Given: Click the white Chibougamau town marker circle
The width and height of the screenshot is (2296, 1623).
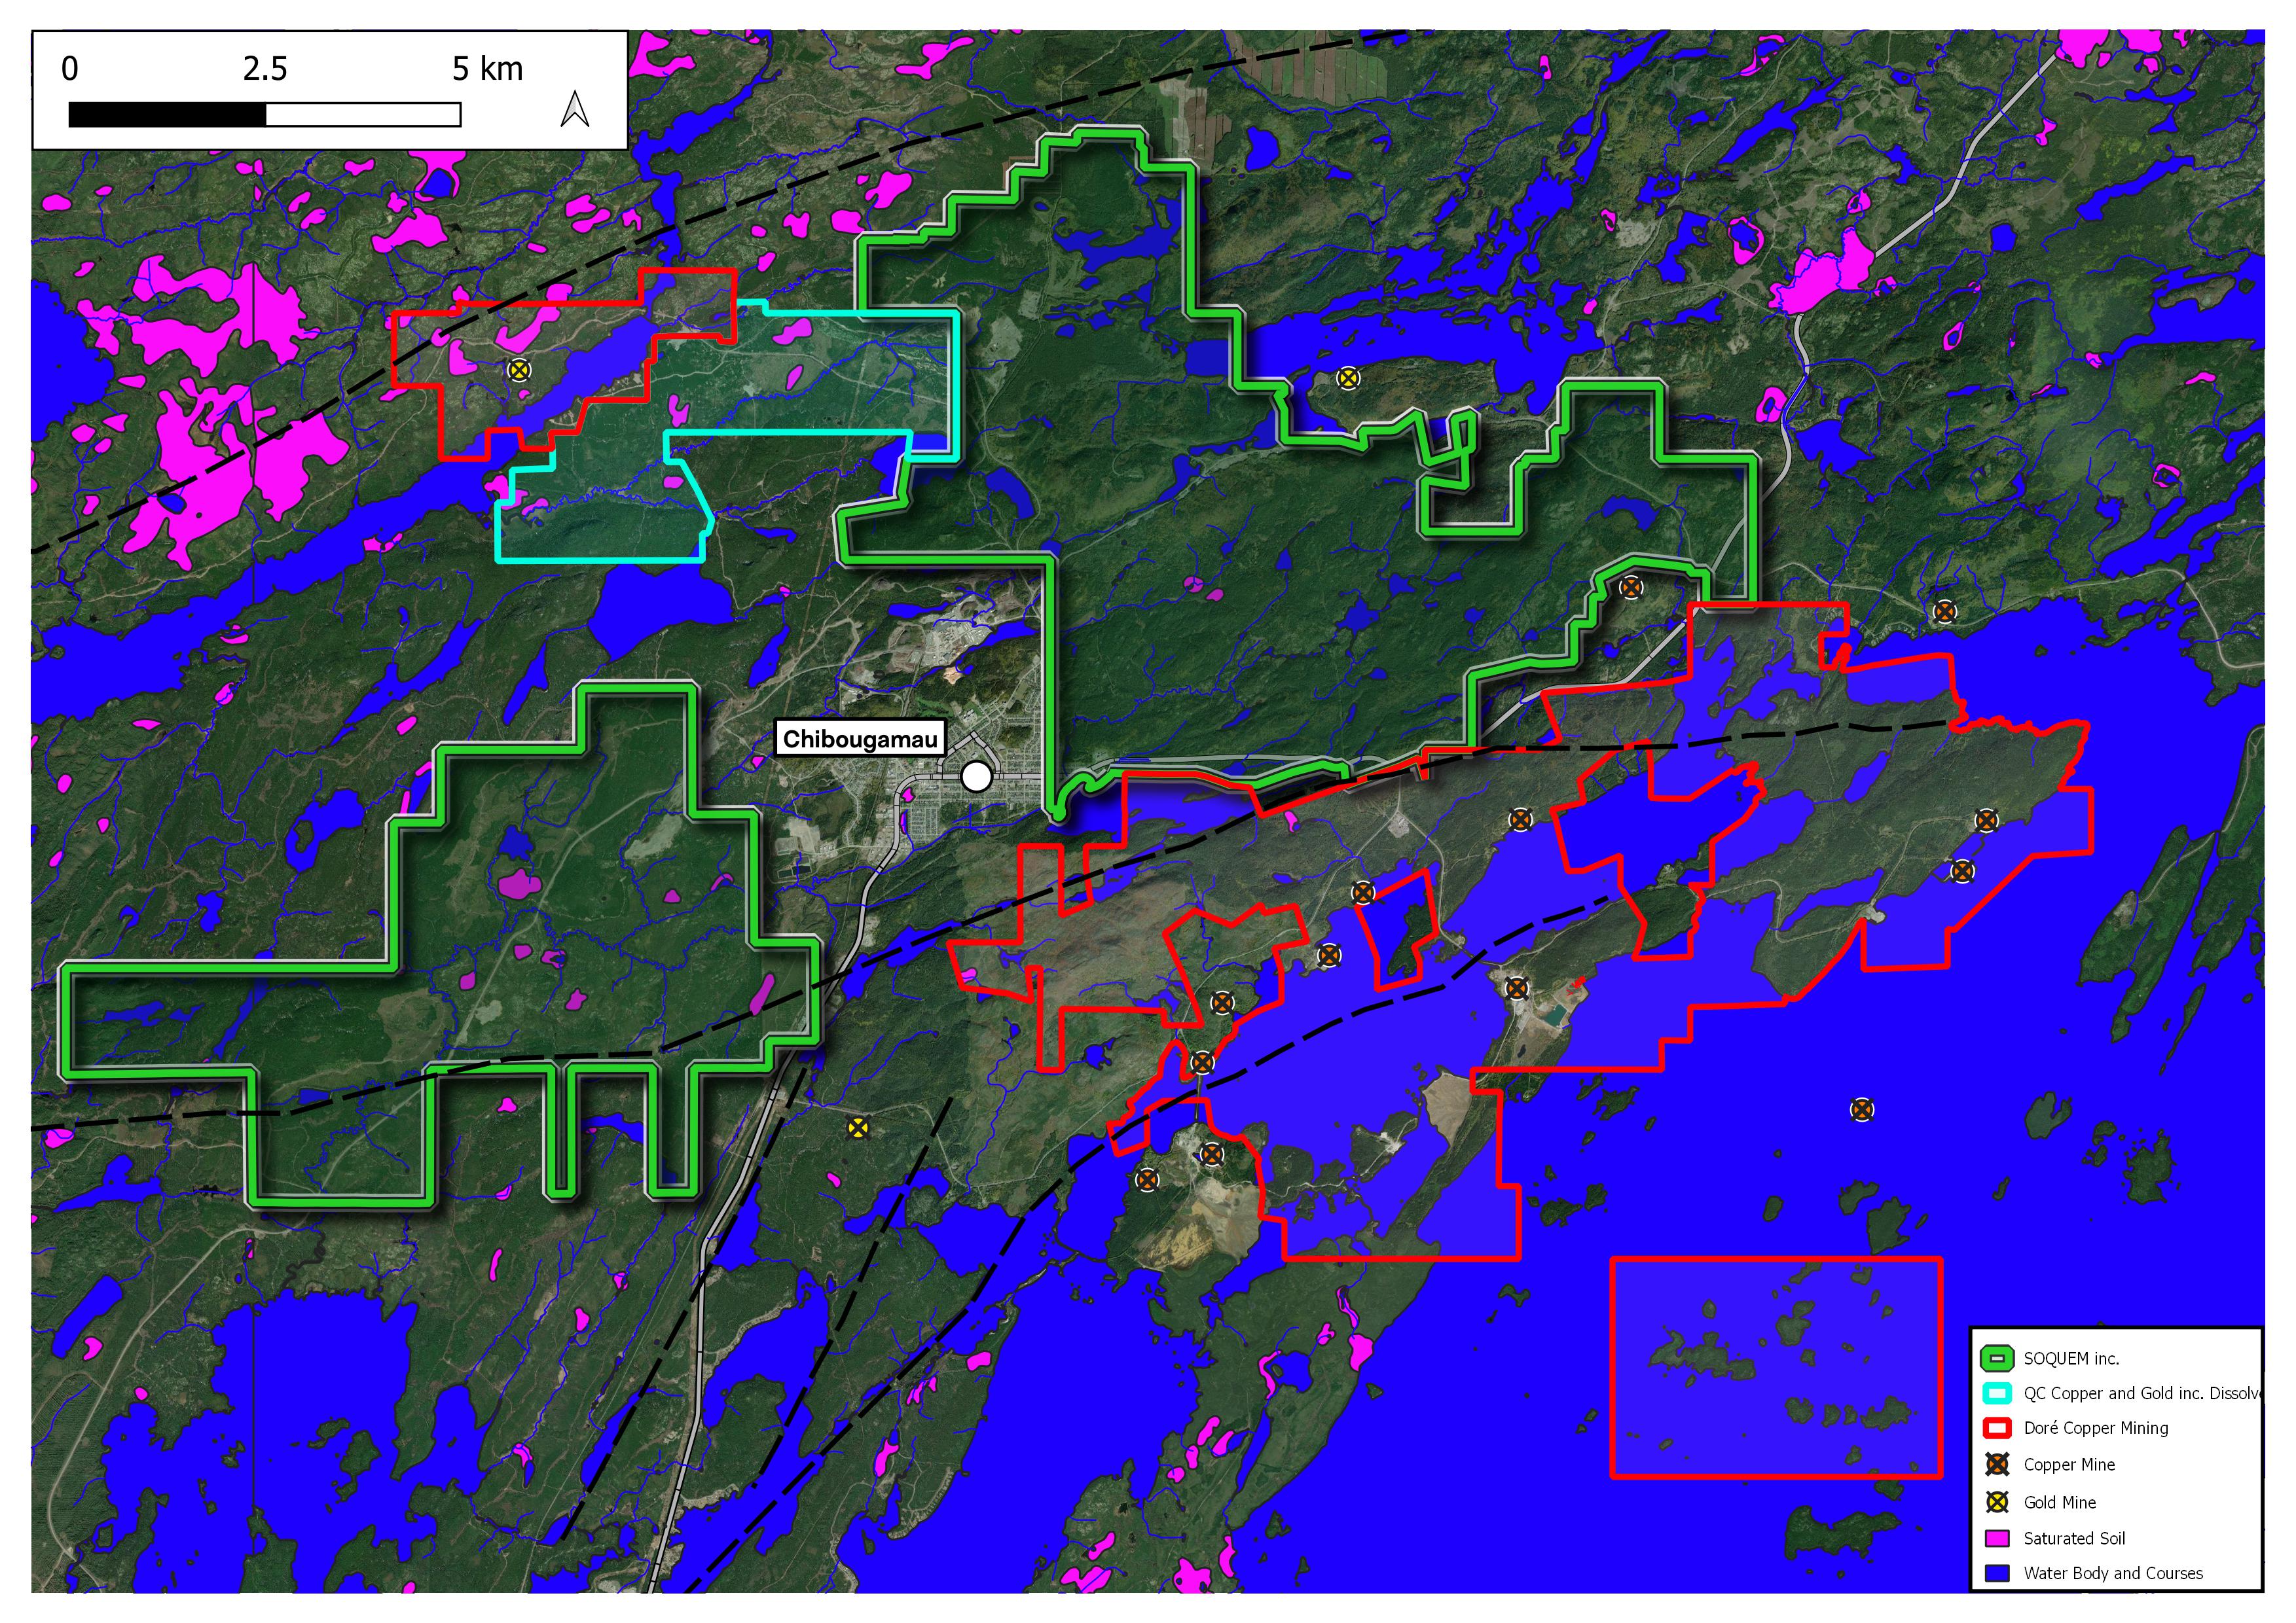Looking at the screenshot, I should (x=976, y=777).
